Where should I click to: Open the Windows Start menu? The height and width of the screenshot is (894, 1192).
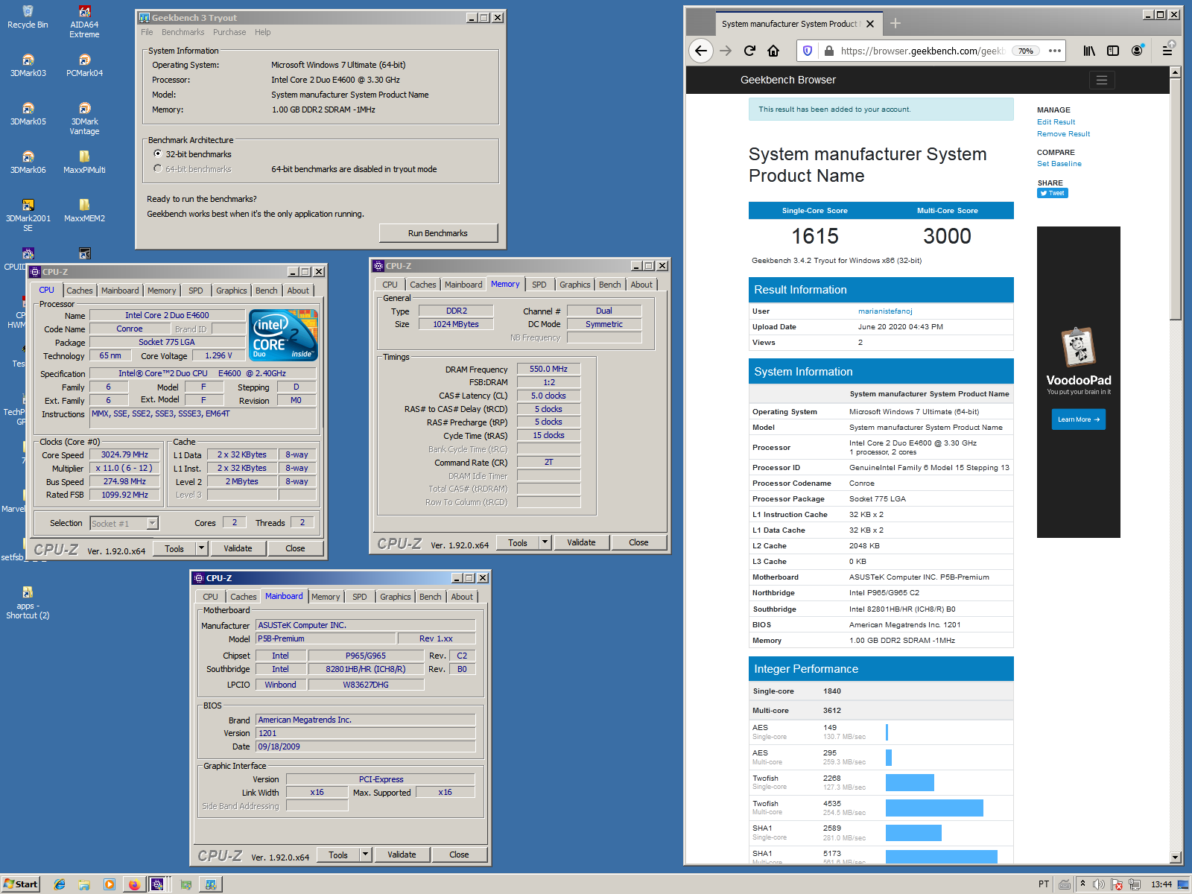pos(20,884)
